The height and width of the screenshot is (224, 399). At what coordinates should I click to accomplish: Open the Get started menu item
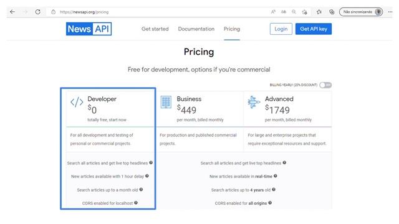(x=155, y=29)
